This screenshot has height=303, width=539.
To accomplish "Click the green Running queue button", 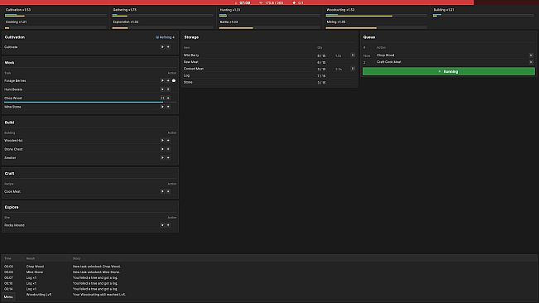I will pyautogui.click(x=449, y=71).
